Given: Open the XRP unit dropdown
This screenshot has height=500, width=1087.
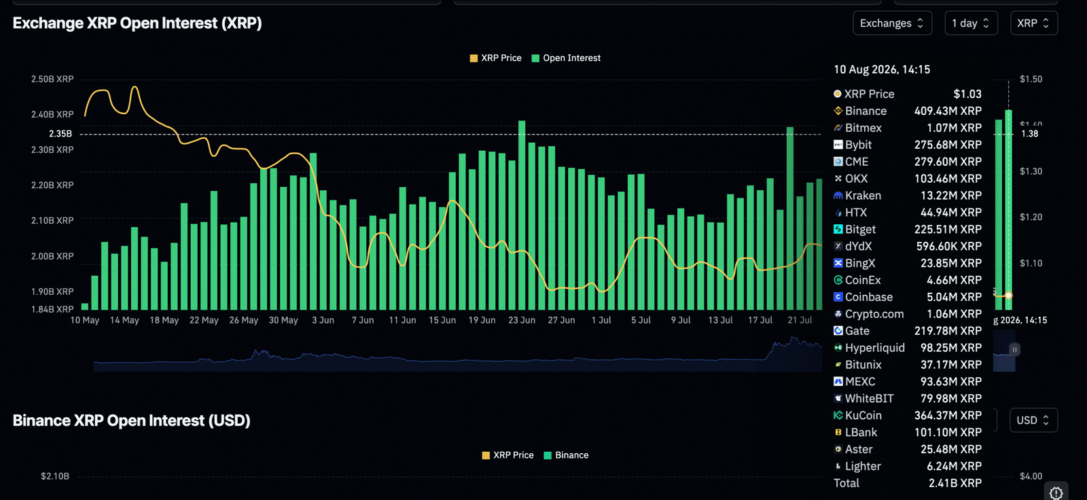Looking at the screenshot, I should point(1033,23).
